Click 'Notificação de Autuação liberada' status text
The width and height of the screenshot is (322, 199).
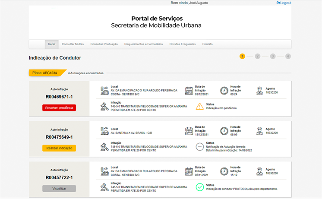(x=226, y=147)
